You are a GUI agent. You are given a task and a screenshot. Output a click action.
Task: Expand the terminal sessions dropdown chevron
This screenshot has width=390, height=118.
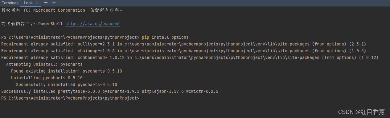(x=54, y=2)
